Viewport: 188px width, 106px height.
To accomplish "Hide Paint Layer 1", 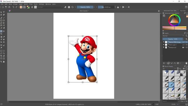I will coord(164,45).
